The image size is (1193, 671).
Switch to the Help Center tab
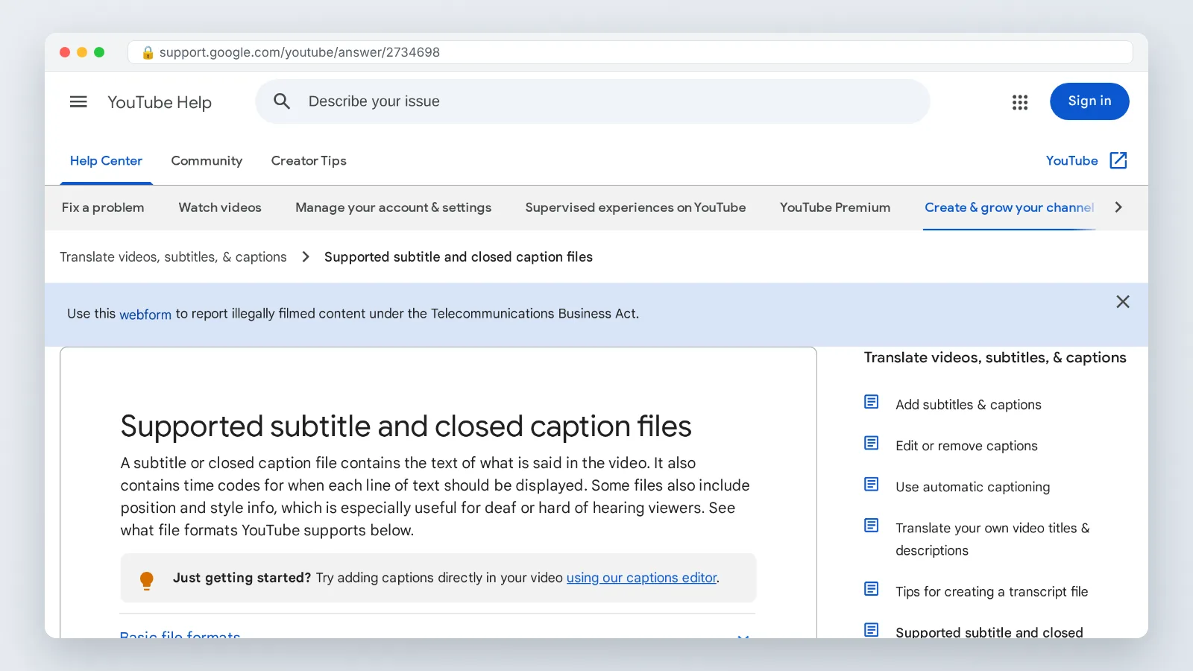tap(106, 161)
